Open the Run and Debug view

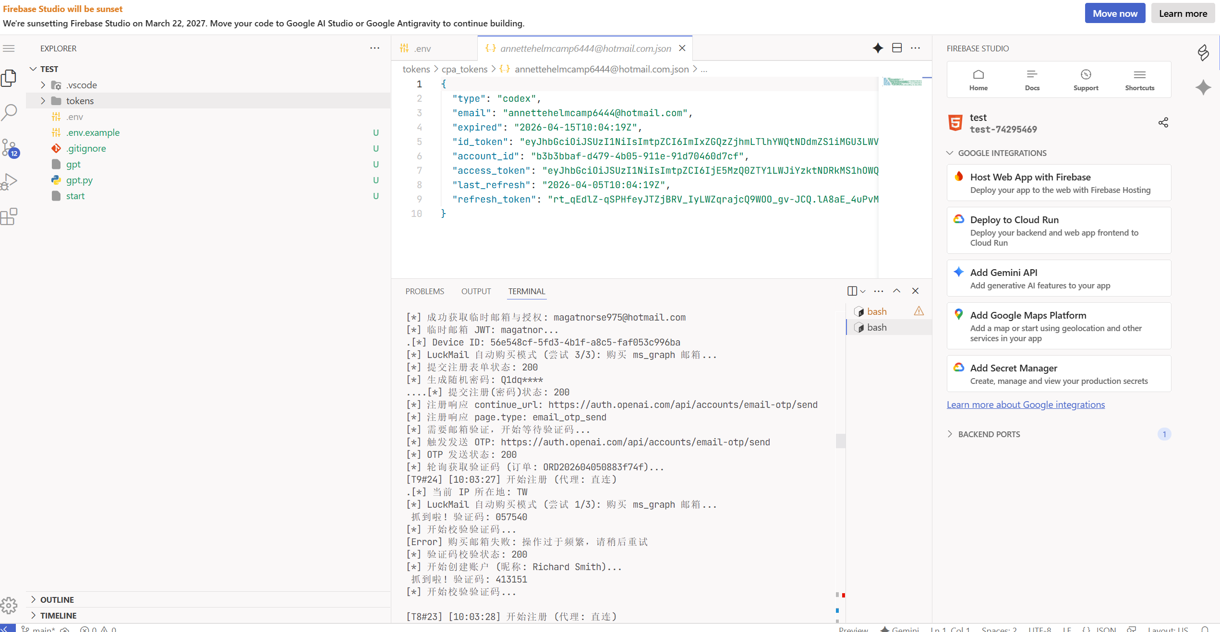pyautogui.click(x=9, y=182)
